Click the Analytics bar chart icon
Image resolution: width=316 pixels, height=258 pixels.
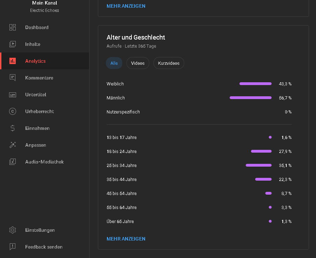(13, 61)
